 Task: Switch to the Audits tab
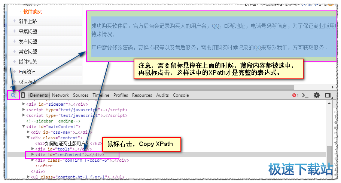click(162, 95)
